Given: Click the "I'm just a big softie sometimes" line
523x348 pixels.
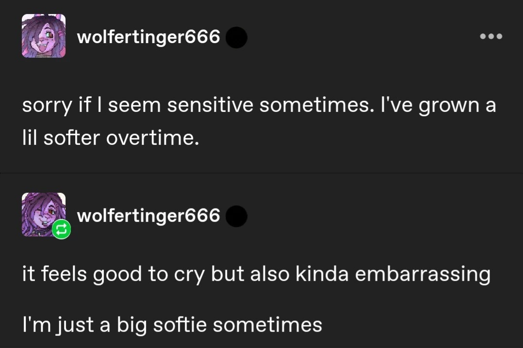Looking at the screenshot, I should [172, 324].
